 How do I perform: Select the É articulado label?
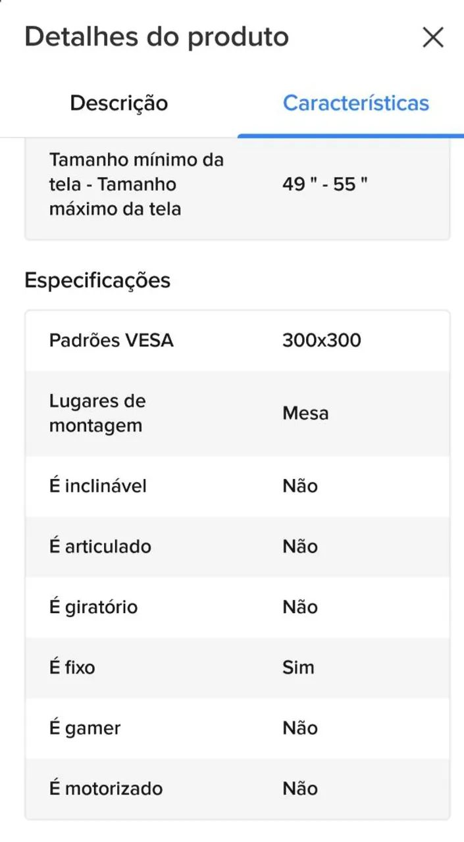point(100,547)
